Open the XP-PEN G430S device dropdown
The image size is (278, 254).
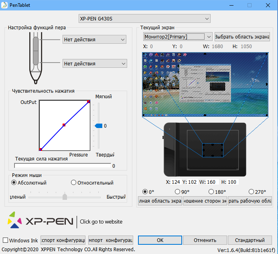(x=144, y=18)
